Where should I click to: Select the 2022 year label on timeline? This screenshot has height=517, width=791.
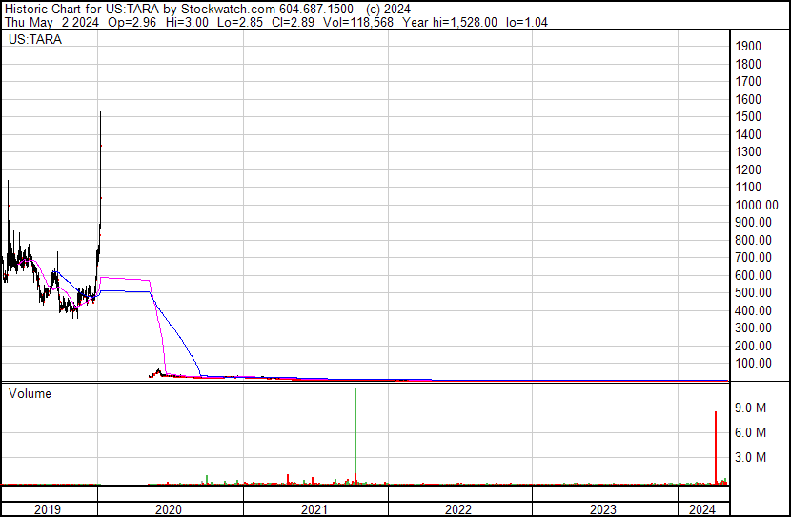(x=458, y=509)
